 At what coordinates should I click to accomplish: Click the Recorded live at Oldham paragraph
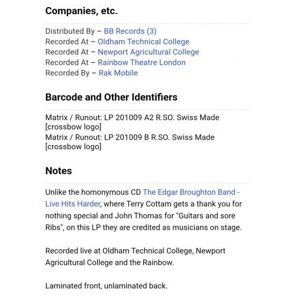pyautogui.click(x=135, y=256)
